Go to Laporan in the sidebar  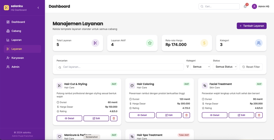[17, 40]
